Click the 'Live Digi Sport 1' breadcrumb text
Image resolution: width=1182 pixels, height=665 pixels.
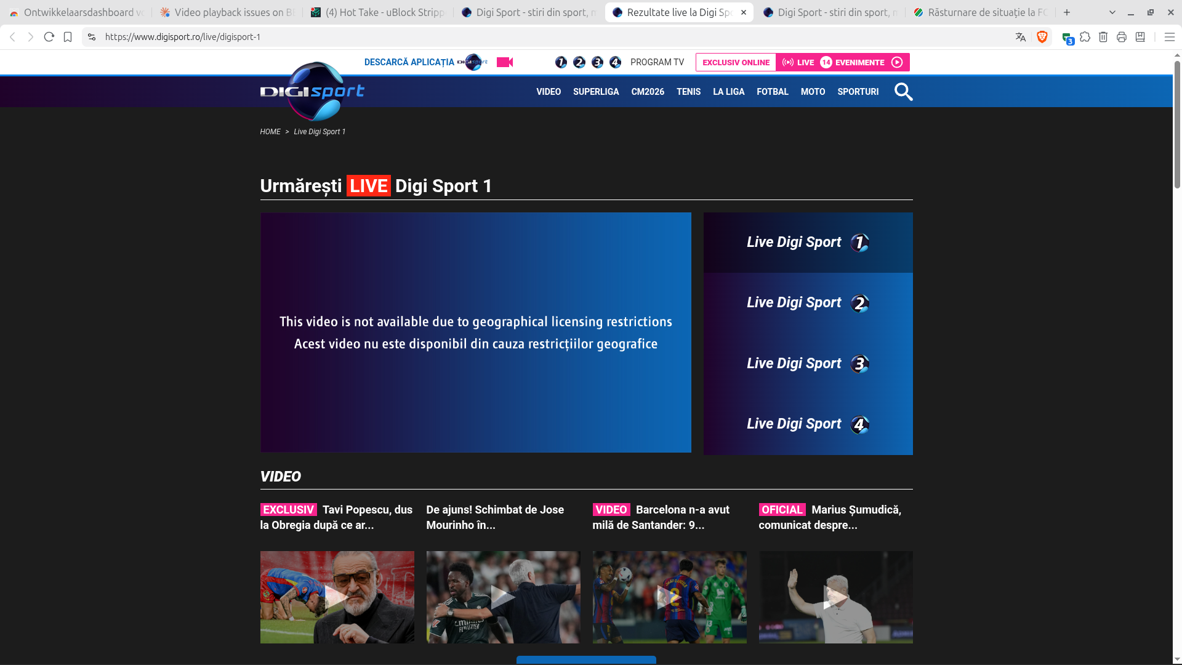(x=320, y=132)
